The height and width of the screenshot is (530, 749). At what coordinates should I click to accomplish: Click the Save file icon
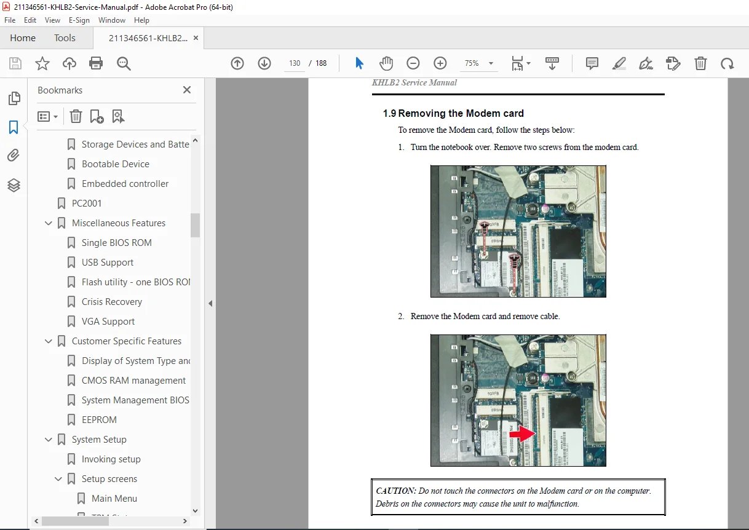[15, 63]
